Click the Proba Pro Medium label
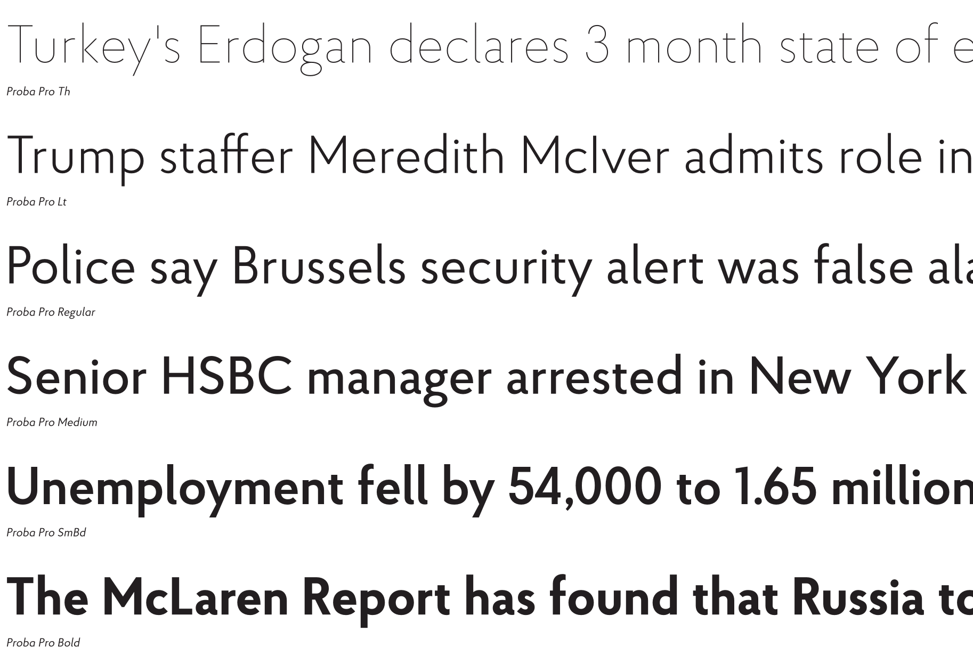 coord(52,423)
